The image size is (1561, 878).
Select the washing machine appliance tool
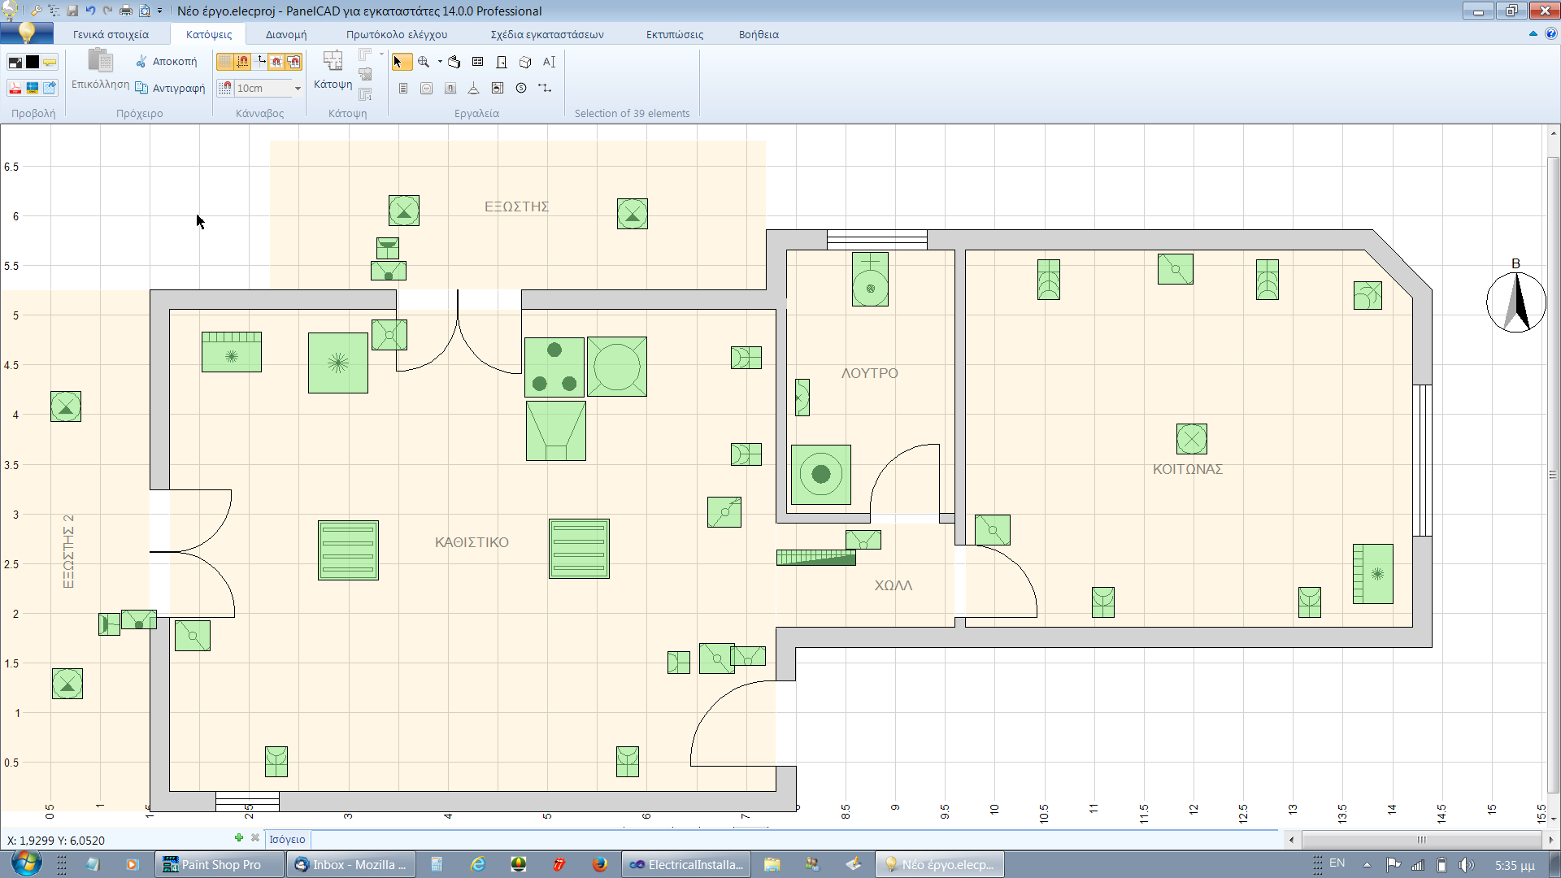498,88
